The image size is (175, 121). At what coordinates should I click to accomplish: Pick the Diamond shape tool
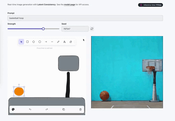[34, 42]
